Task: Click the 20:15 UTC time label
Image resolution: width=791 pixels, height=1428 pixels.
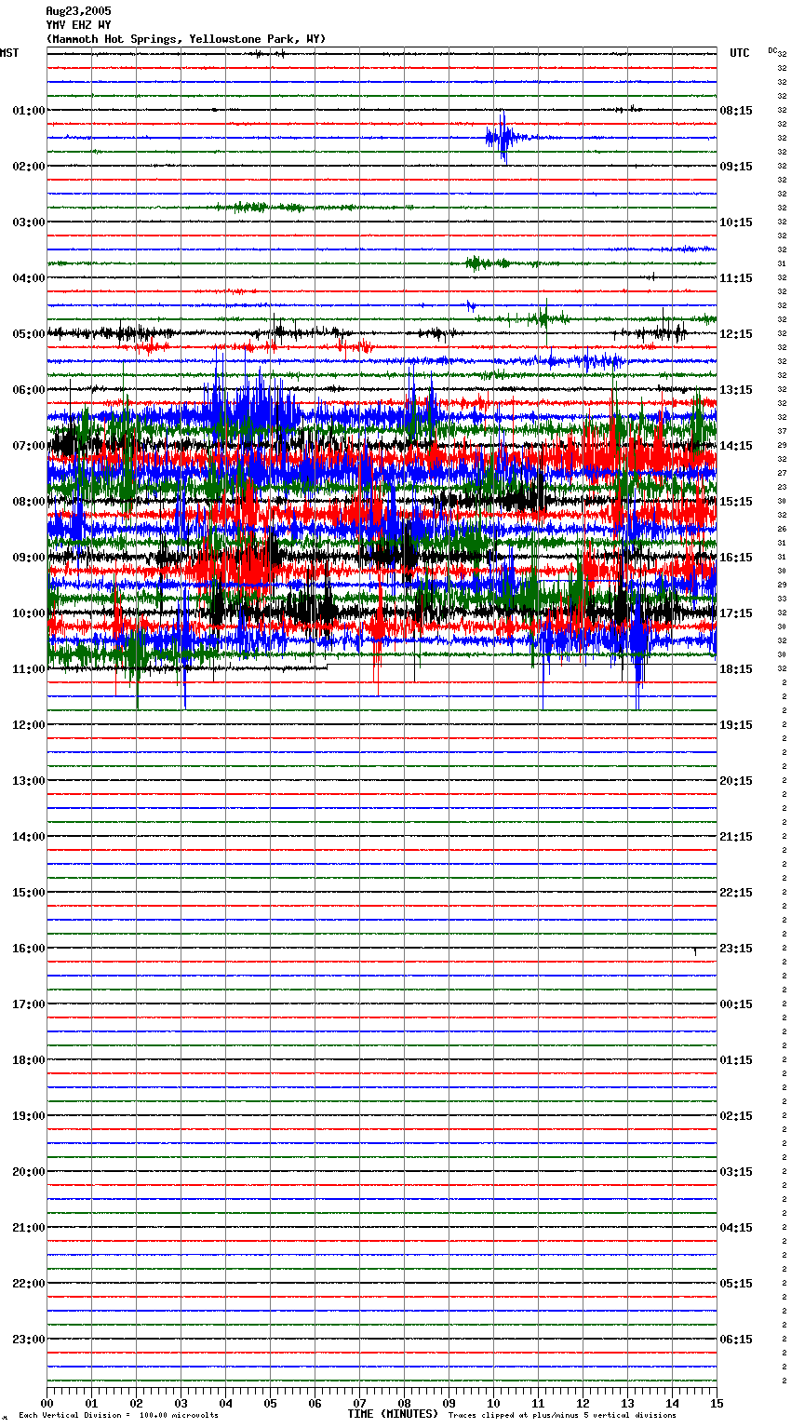Action: [x=736, y=781]
